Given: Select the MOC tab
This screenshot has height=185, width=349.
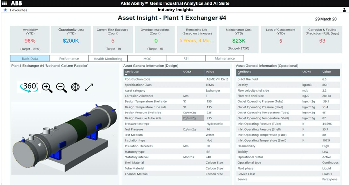Looking at the screenshot, I should (x=147, y=59).
